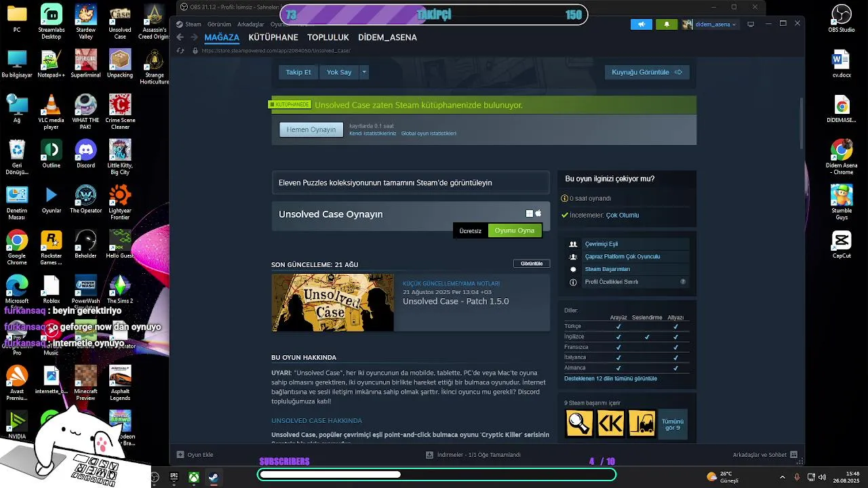Open Çok Olumlu reviews link
Viewport: 868px width, 488px height.
623,215
